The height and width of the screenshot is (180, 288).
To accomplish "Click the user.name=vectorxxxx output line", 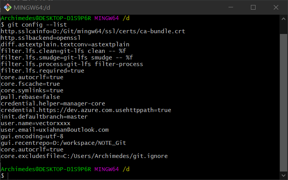I will [x=36, y=123].
